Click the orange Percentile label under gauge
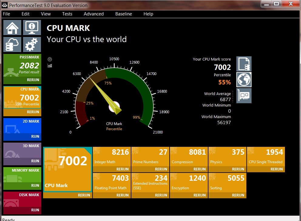This screenshot has width=301, height=221. [x=114, y=129]
